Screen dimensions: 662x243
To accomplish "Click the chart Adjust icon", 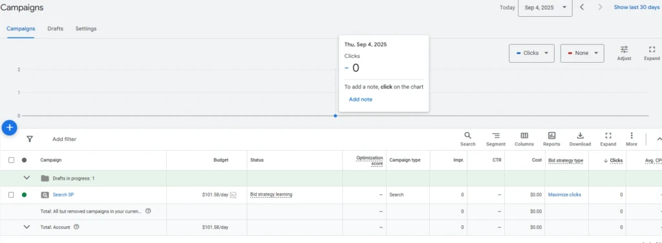I will coord(624,53).
